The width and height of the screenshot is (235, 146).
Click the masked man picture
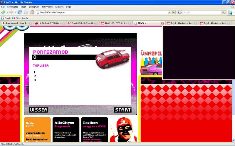(x=123, y=130)
